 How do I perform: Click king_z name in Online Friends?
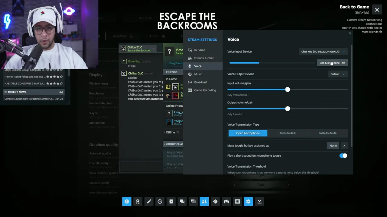(x=178, y=112)
